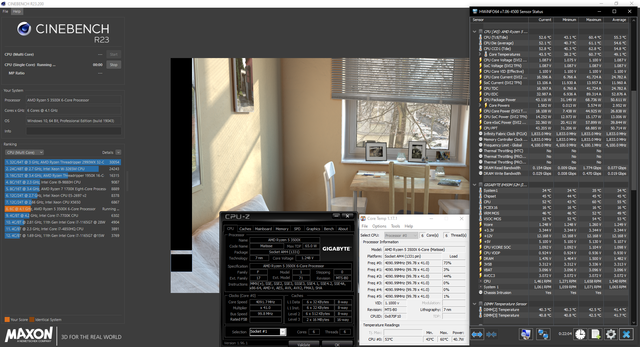Screen dimensions: 640x347
Task: Open the Cinebench File menu
Action: (x=5, y=11)
